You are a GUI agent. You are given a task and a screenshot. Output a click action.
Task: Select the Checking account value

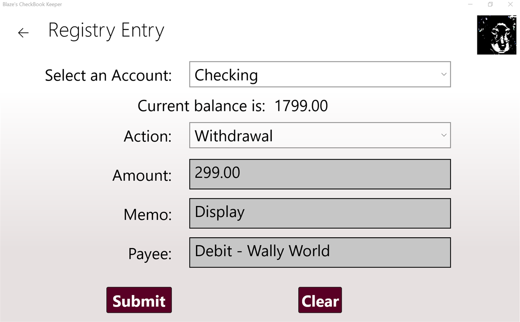point(226,75)
